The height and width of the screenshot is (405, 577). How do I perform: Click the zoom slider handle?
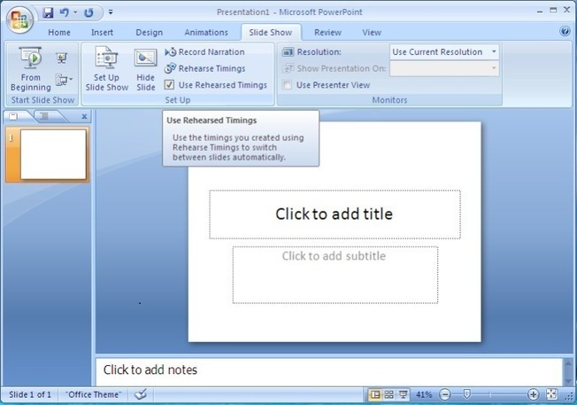[x=466, y=394]
